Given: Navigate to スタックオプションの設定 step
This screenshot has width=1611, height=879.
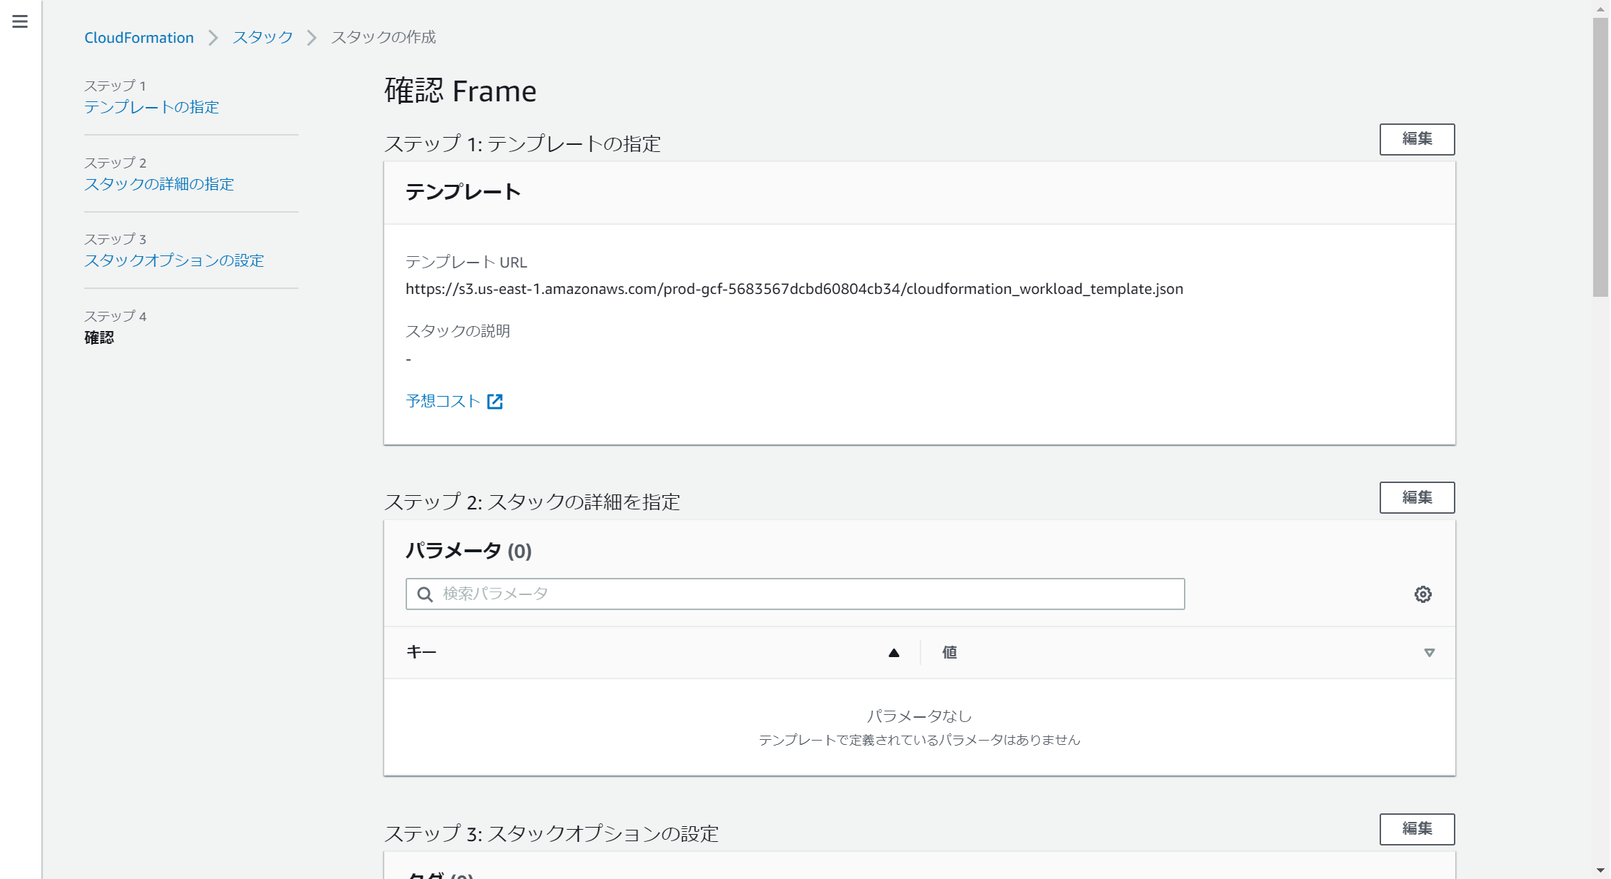Looking at the screenshot, I should pos(174,260).
